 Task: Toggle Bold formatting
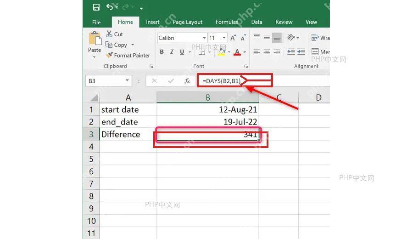click(162, 51)
